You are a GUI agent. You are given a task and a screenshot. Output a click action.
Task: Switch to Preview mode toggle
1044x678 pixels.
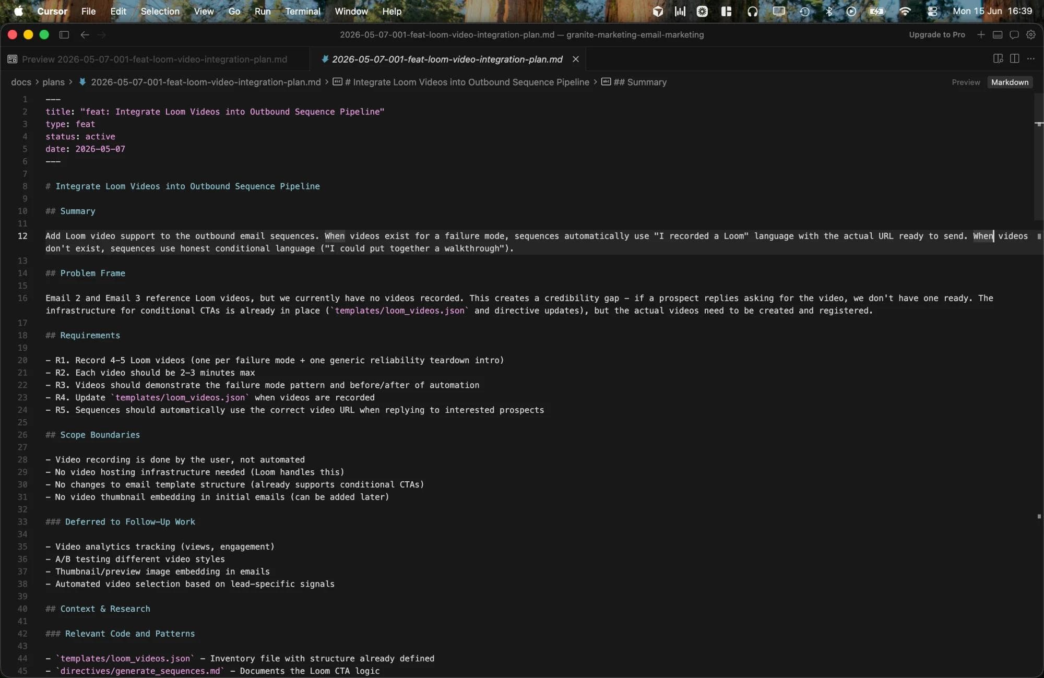pyautogui.click(x=966, y=82)
